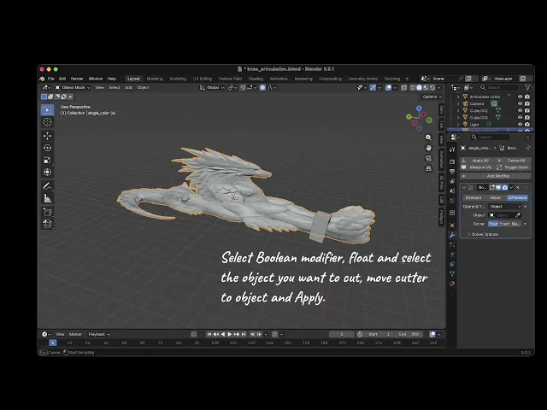Expand the Light item in outliner
The image size is (547, 410).
tap(458, 124)
